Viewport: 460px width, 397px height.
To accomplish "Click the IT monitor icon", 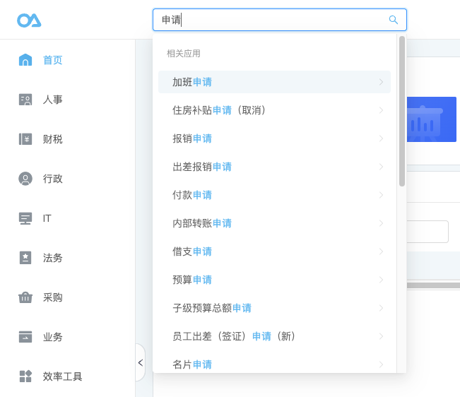I will click(25, 218).
